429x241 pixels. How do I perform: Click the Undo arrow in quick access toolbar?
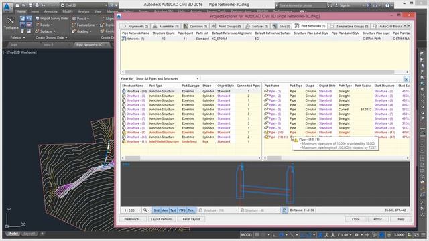[43, 5]
